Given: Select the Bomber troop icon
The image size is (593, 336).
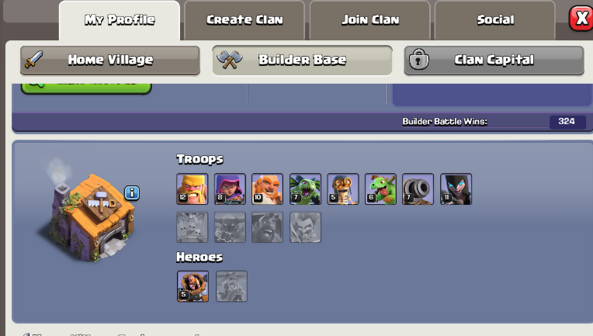Looking at the screenshot, I should pos(343,189).
